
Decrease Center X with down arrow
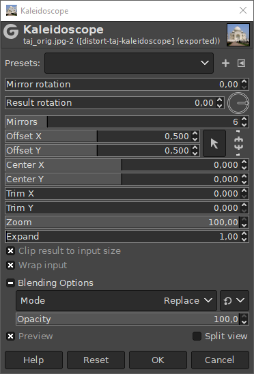pos(244,168)
